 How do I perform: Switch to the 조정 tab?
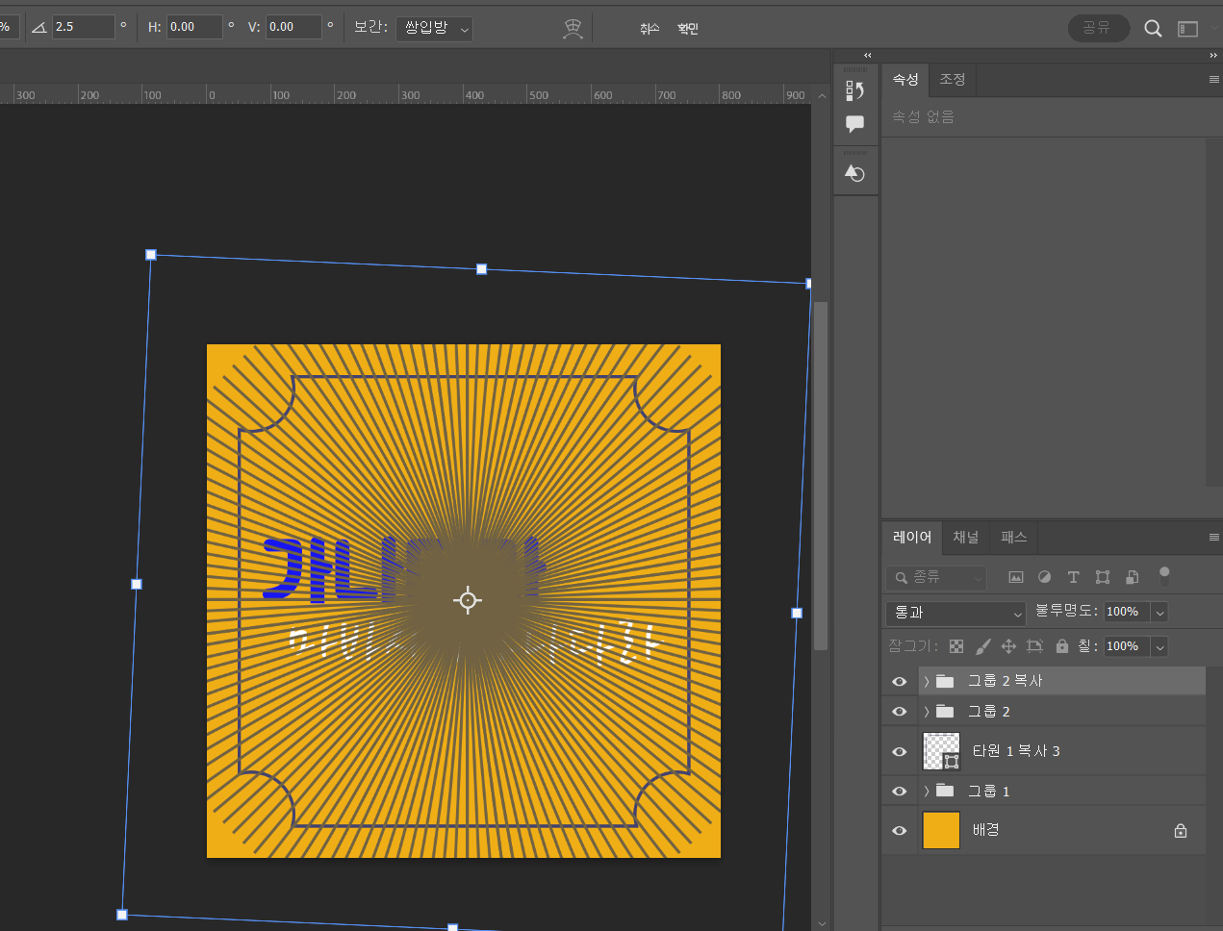click(x=953, y=80)
